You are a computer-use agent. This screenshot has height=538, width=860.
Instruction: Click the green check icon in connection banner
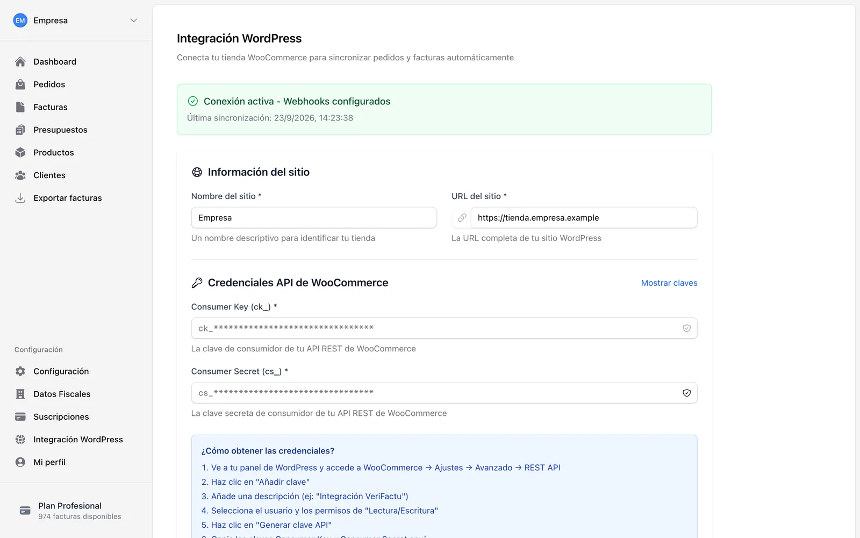(x=193, y=101)
